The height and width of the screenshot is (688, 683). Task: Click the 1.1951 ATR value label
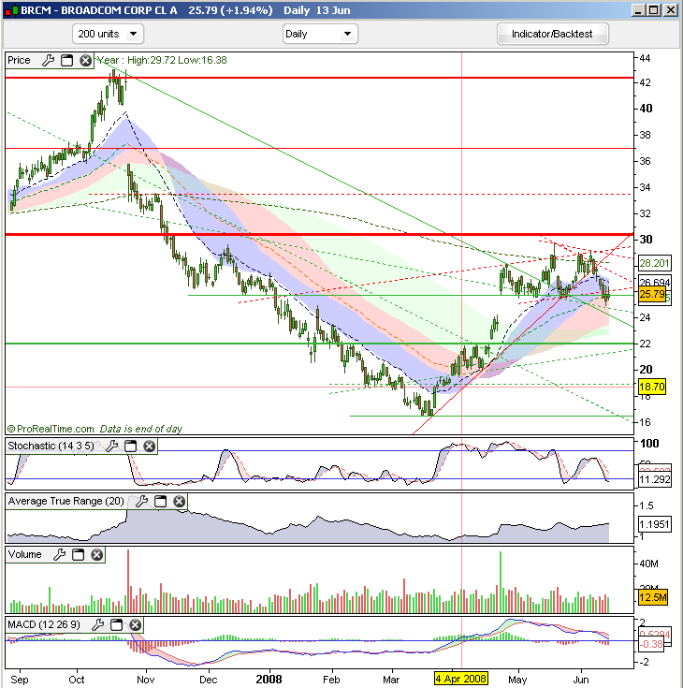click(x=654, y=524)
